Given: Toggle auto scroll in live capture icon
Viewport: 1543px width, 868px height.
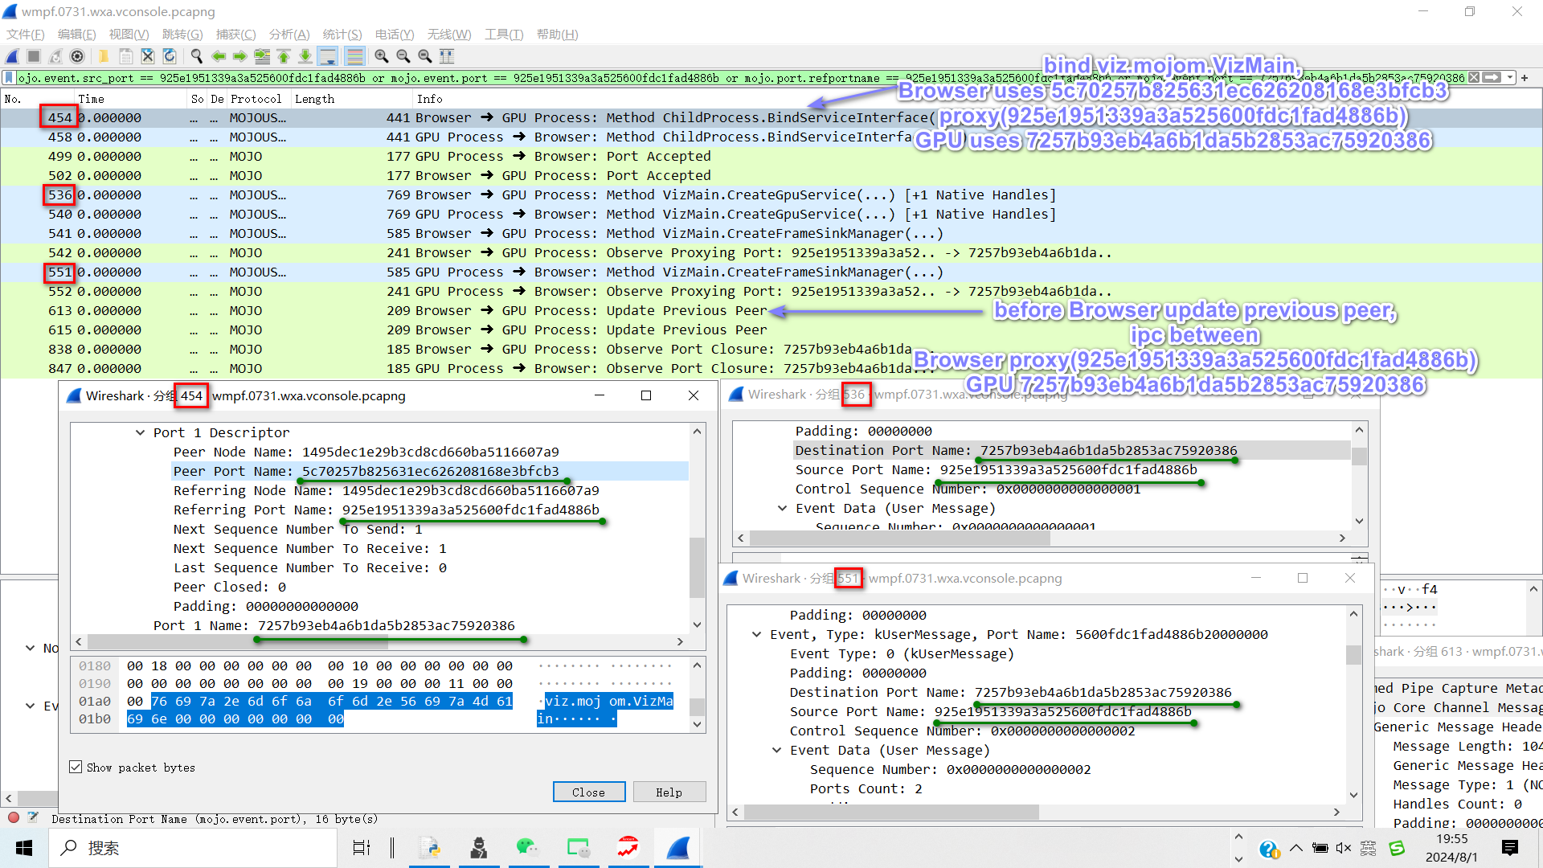Looking at the screenshot, I should tap(327, 56).
